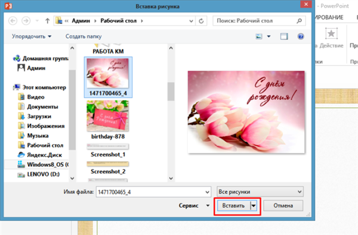Close the Вставка рисунка dialog
Screen dimensions: 358x235
[x=306, y=4]
